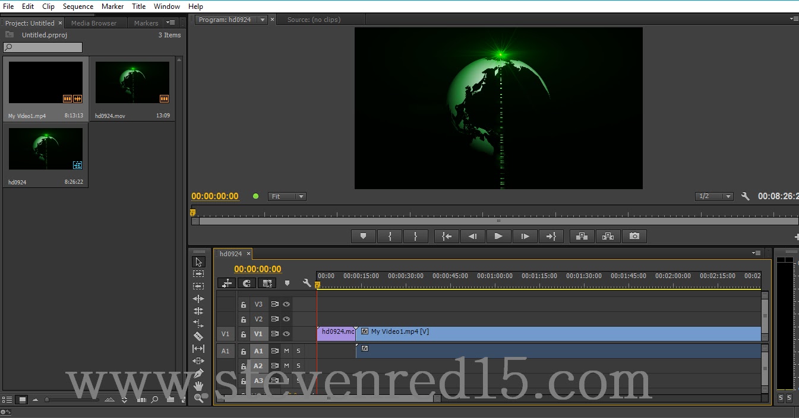Choose the Rolling Edit tool
Image resolution: width=799 pixels, height=418 pixels.
tap(198, 311)
